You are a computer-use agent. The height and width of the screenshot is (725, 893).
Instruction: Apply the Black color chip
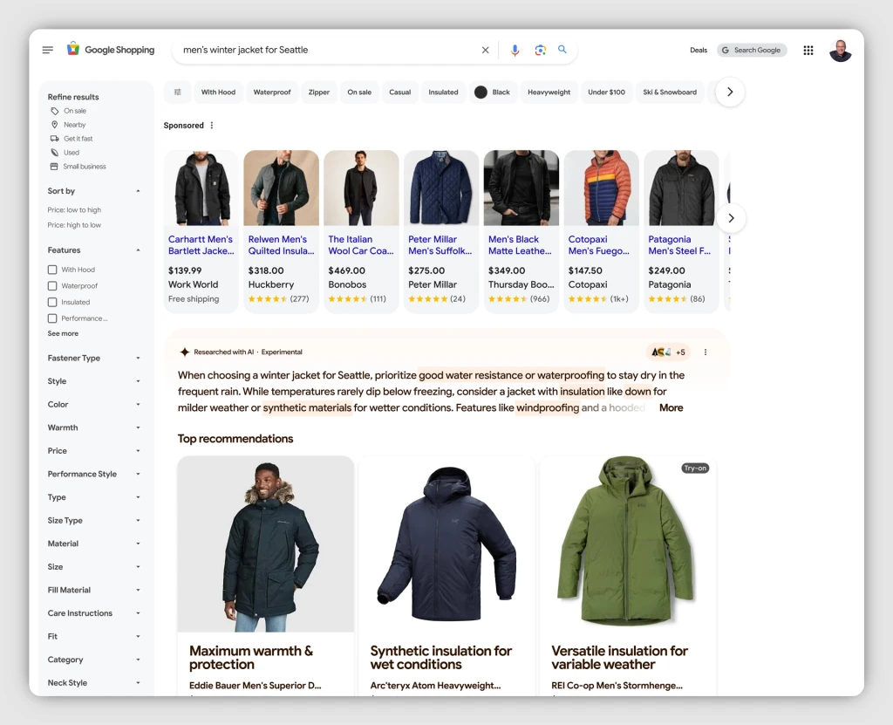(494, 92)
